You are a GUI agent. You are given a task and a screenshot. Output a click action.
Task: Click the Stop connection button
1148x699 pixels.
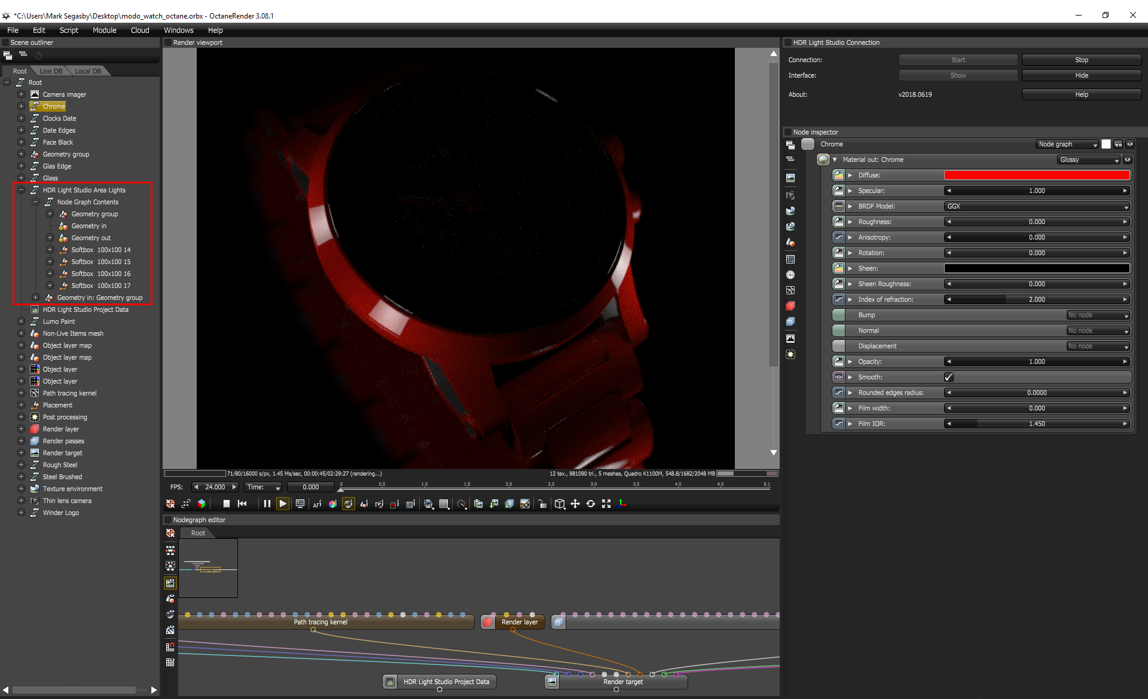1082,60
